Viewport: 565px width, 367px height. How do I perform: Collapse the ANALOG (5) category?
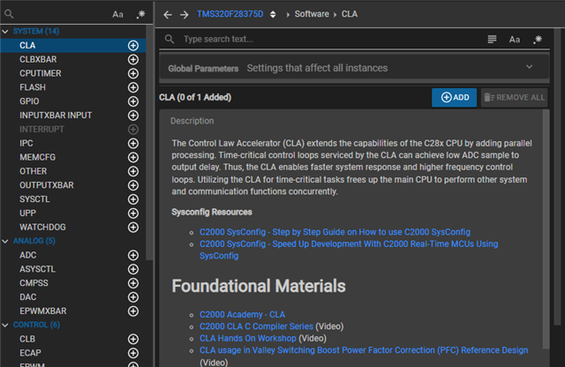click(6, 241)
